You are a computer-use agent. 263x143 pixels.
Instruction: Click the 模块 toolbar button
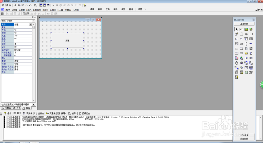[92, 9]
